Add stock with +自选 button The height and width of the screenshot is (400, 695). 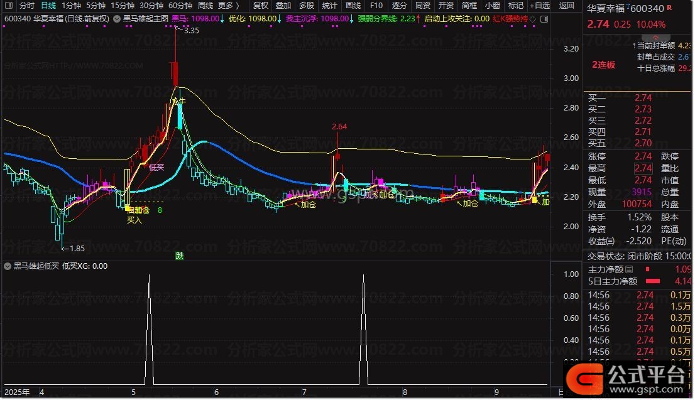point(539,6)
